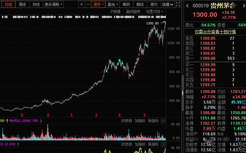
Task: Collapse the right quote panel arrow
Action: 183,93
